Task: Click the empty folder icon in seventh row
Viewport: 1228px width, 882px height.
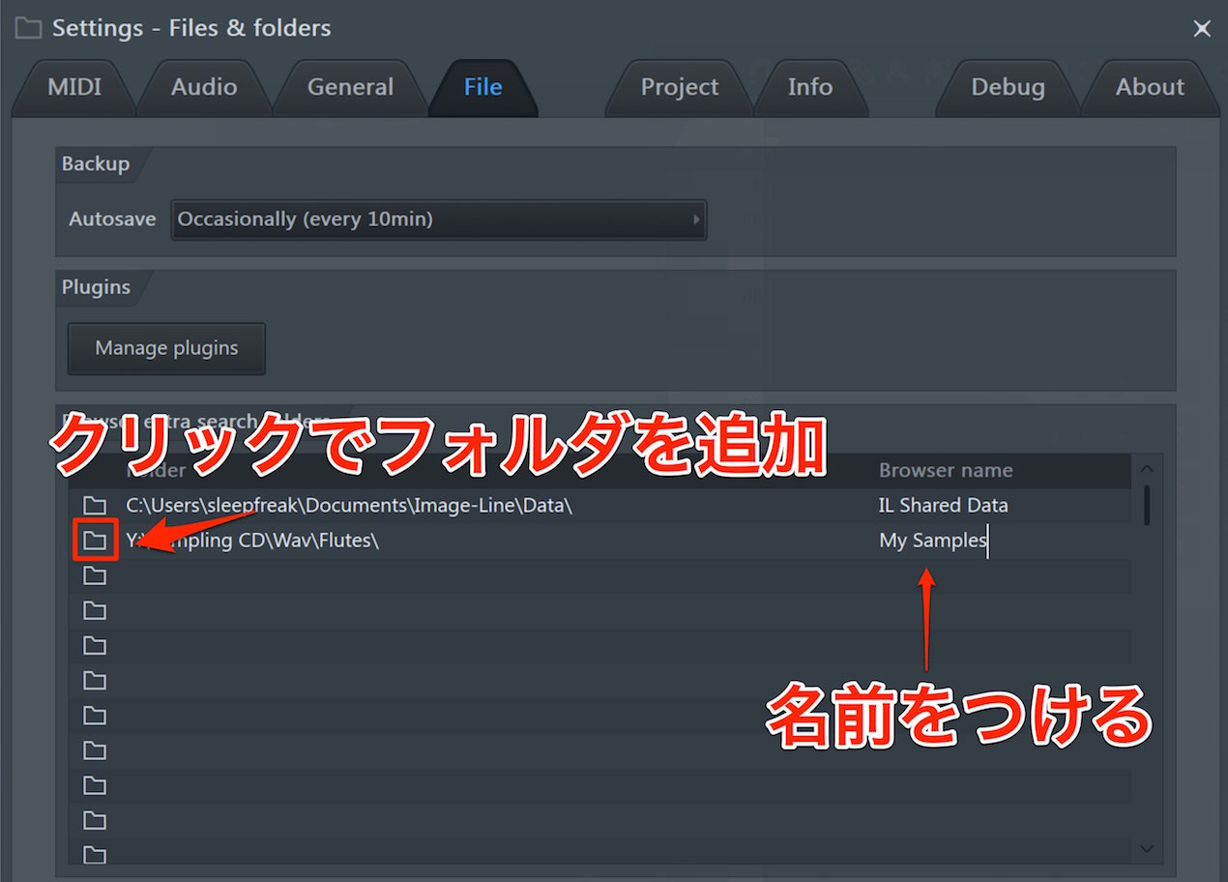Action: tap(94, 715)
